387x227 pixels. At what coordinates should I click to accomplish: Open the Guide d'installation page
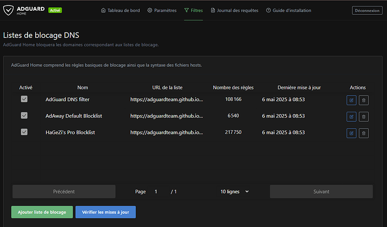point(288,10)
